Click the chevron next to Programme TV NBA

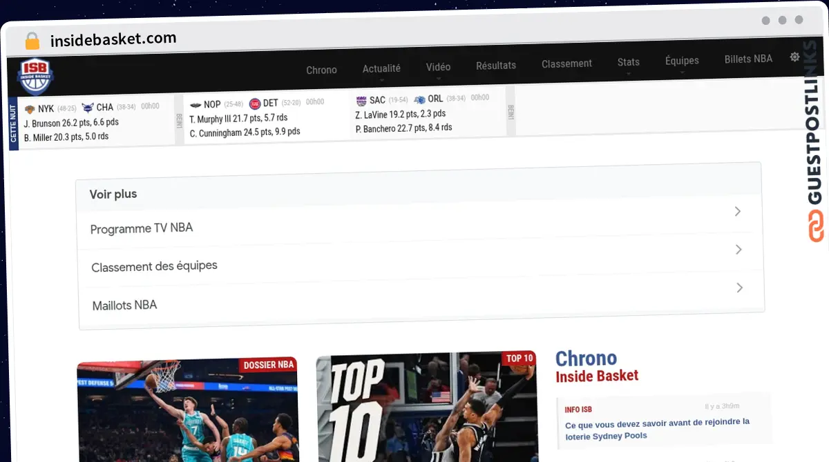738,212
